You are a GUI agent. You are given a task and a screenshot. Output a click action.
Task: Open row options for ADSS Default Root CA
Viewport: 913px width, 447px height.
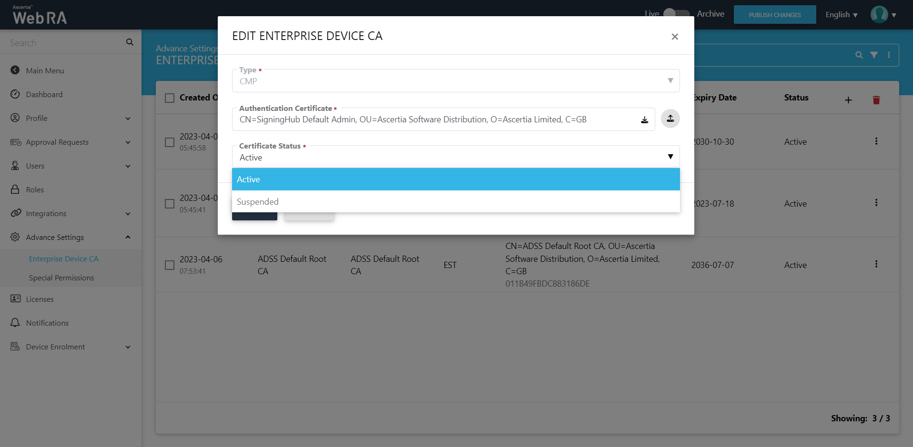point(876,264)
